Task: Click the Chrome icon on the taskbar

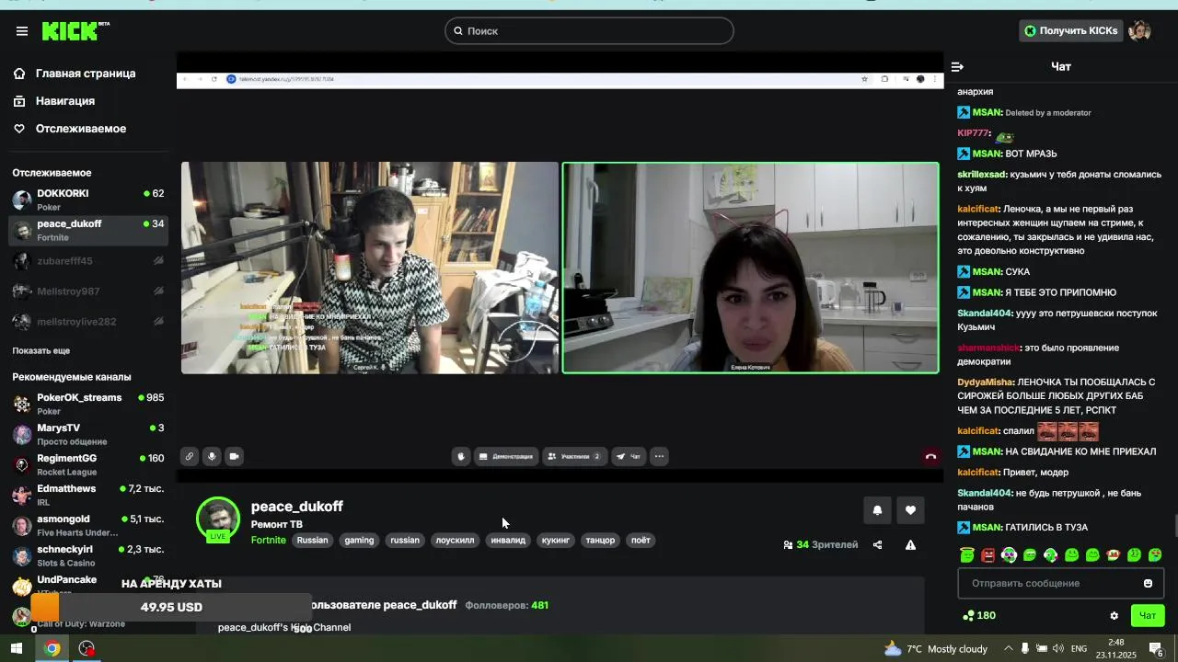Action: point(52,648)
